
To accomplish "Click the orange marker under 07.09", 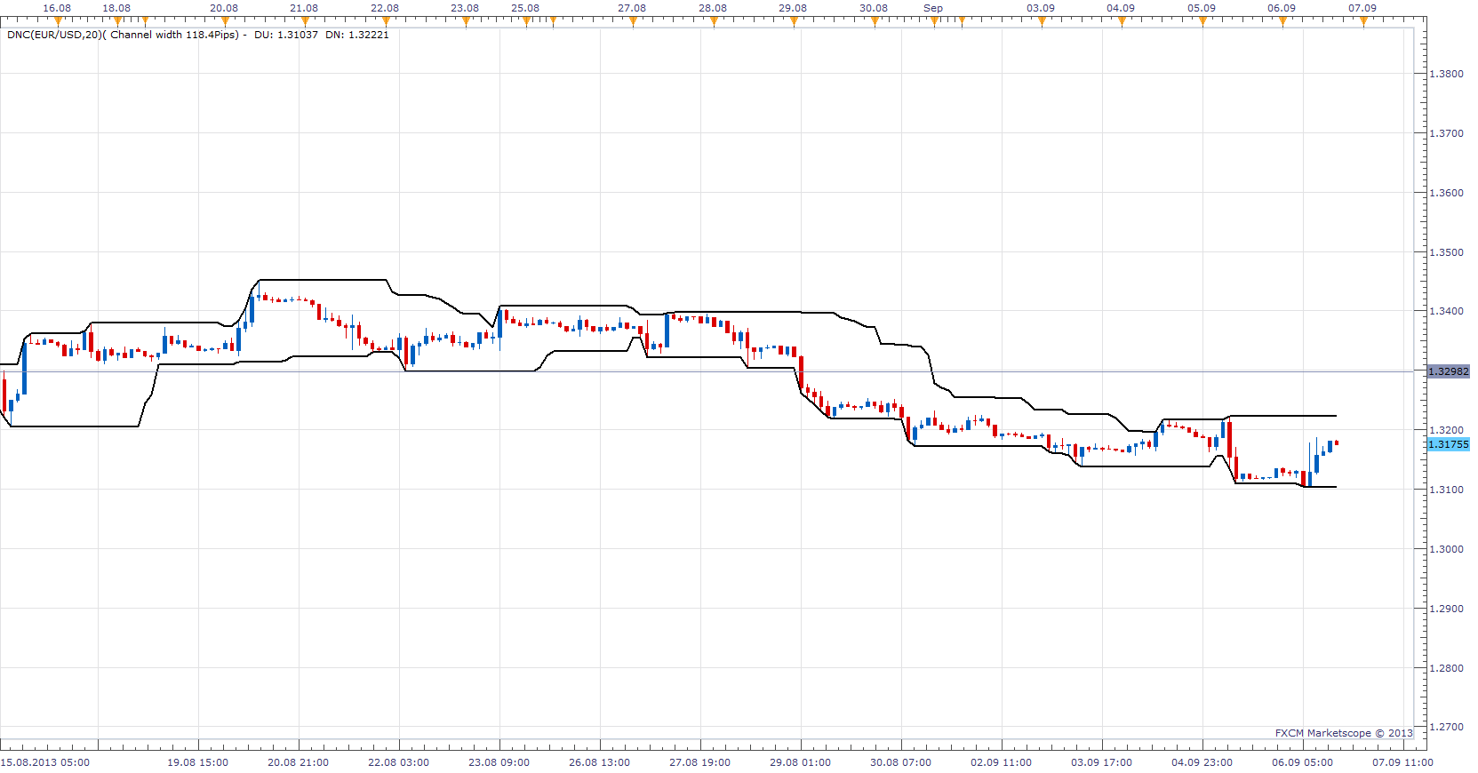I will click(1363, 21).
